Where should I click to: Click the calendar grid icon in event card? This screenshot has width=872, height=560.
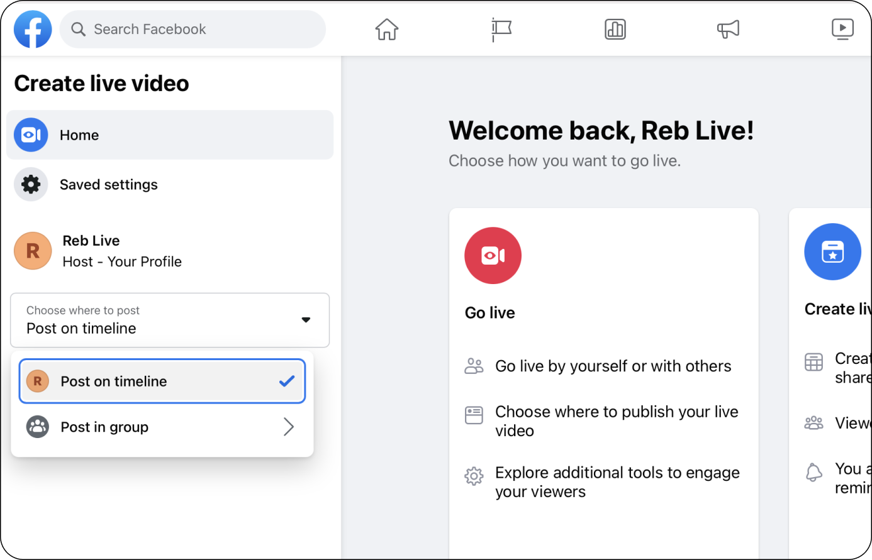pos(813,362)
